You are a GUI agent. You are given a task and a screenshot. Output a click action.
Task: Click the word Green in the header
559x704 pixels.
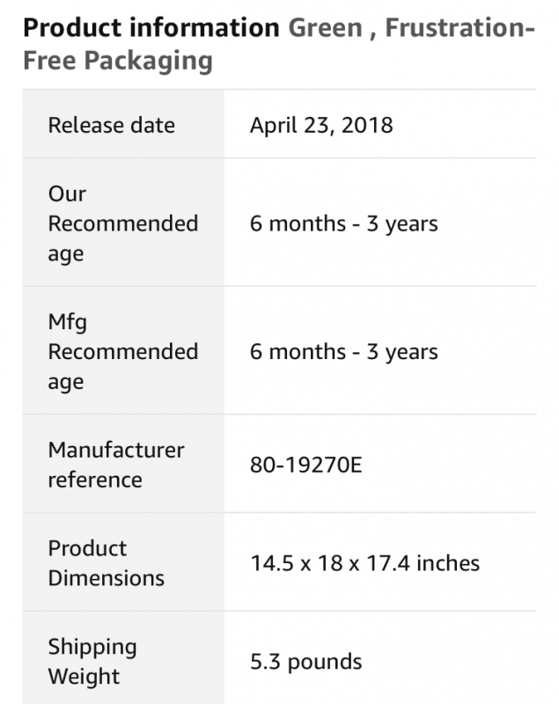pos(325,28)
